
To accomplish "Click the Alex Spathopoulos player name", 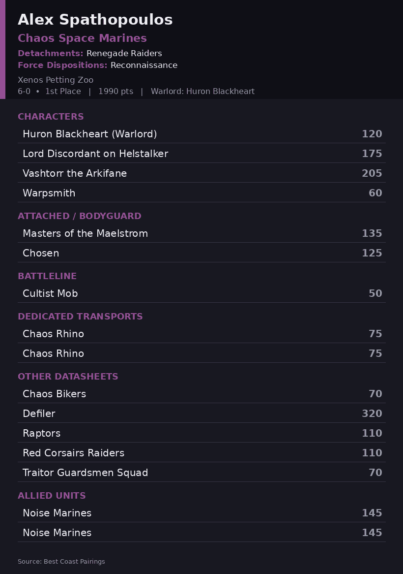I will pos(95,20).
